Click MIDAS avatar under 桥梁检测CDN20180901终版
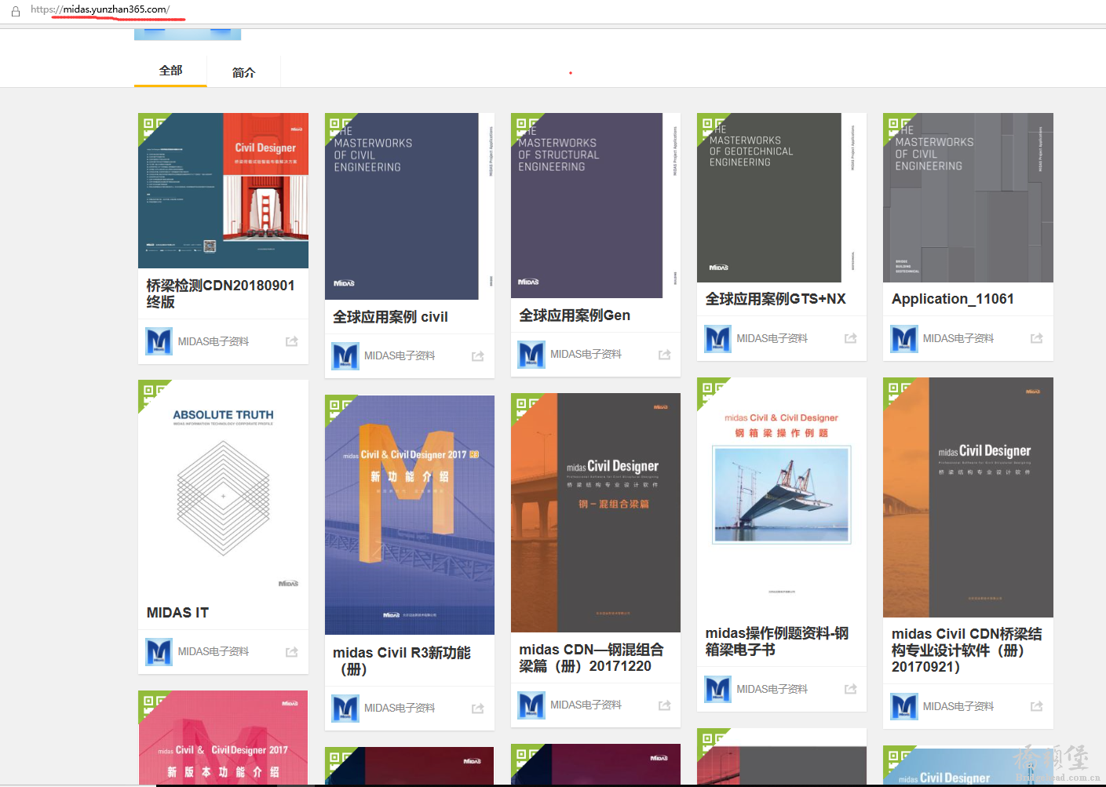The image size is (1106, 787). click(x=159, y=341)
